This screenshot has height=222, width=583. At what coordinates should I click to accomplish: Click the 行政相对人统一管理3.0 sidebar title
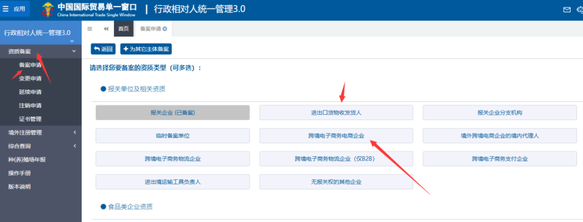click(x=37, y=33)
